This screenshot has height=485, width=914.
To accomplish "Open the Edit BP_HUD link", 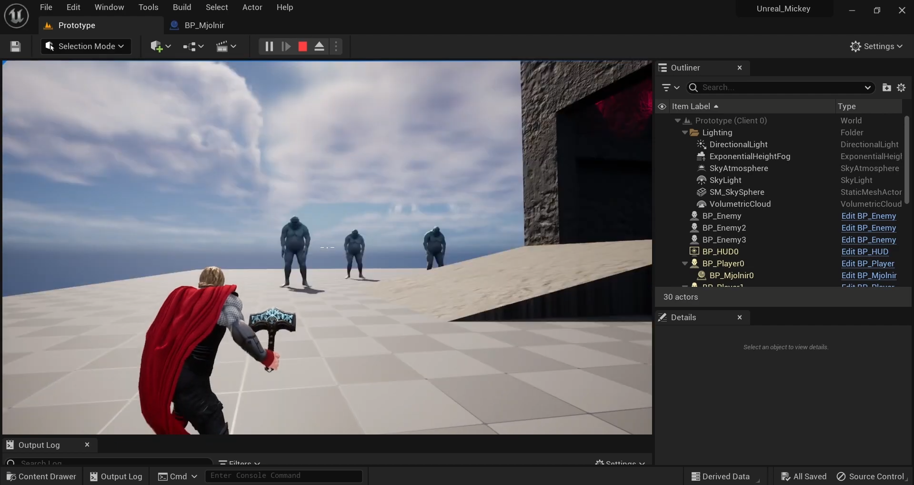I will point(864,252).
